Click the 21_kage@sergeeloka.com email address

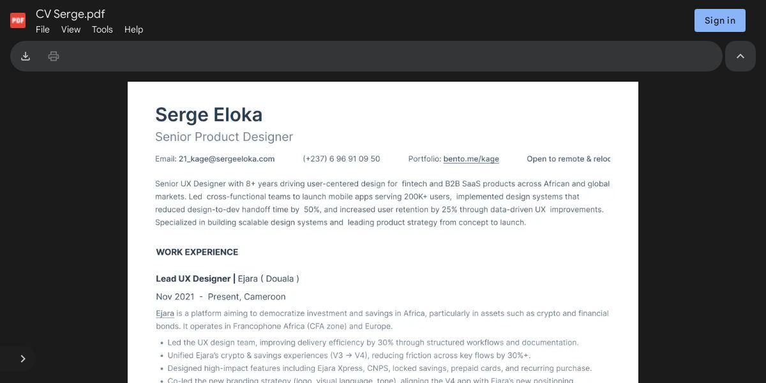(227, 159)
